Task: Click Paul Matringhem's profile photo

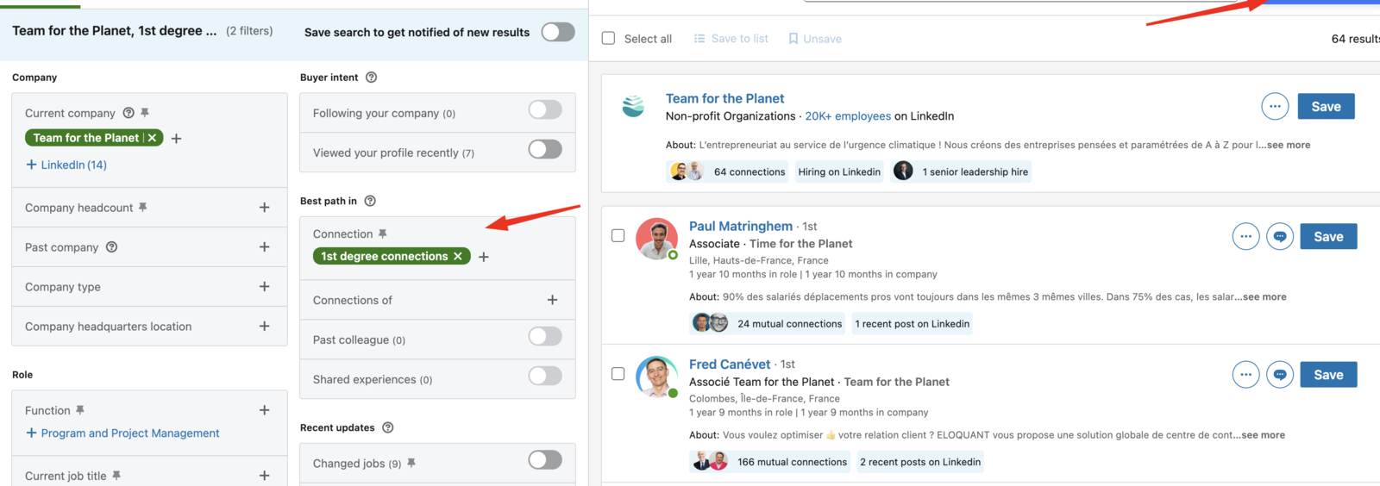Action: (657, 239)
